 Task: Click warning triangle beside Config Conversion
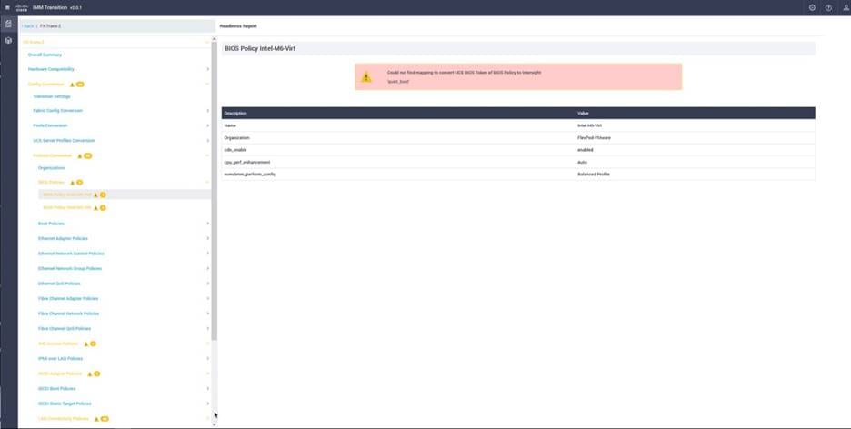pyautogui.click(x=72, y=85)
